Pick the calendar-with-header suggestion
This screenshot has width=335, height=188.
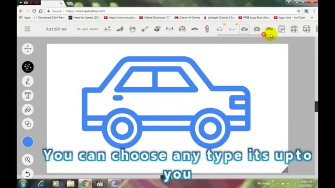[282, 29]
